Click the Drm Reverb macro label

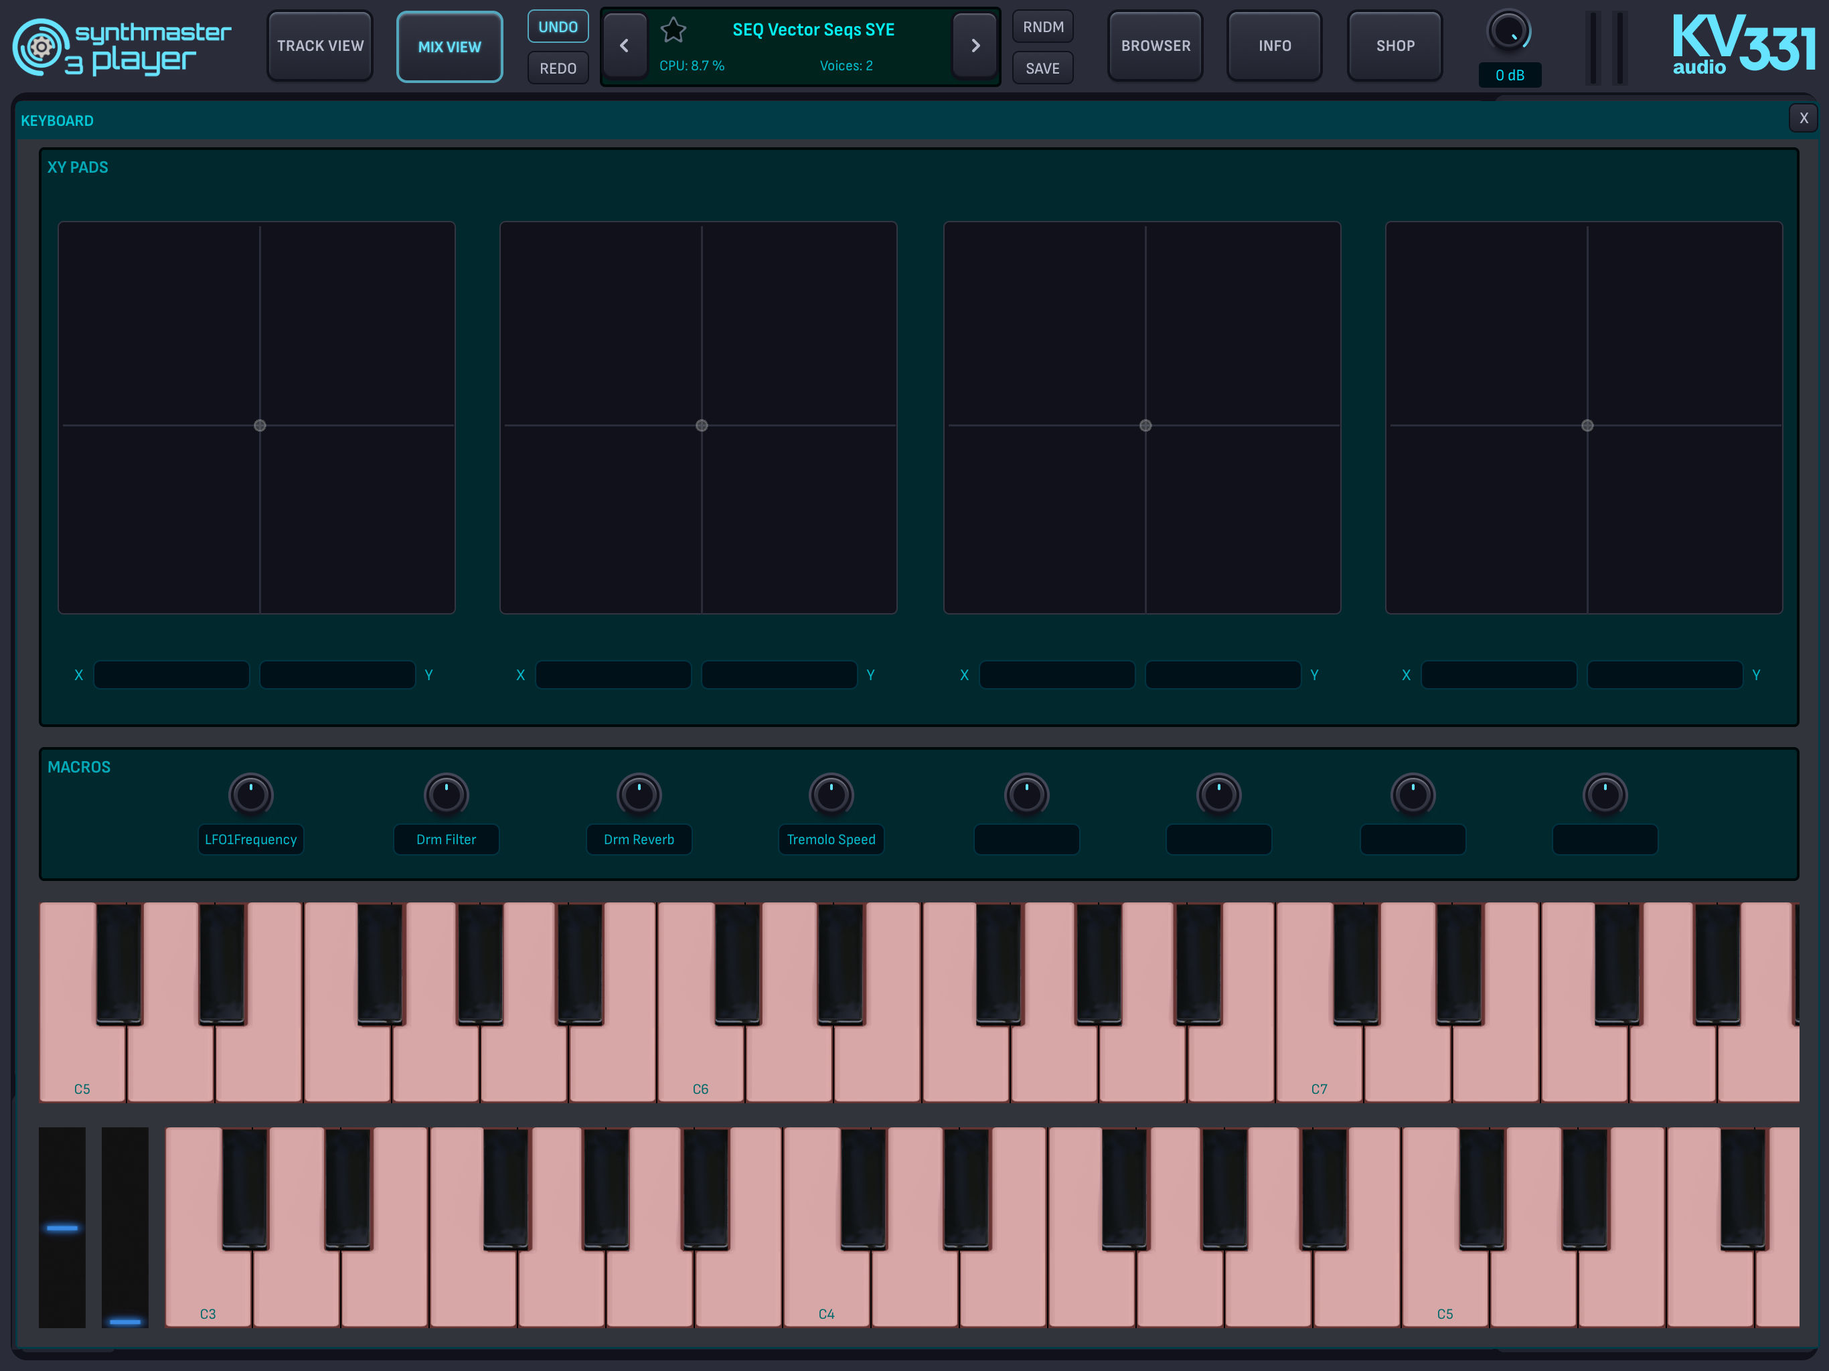[639, 839]
